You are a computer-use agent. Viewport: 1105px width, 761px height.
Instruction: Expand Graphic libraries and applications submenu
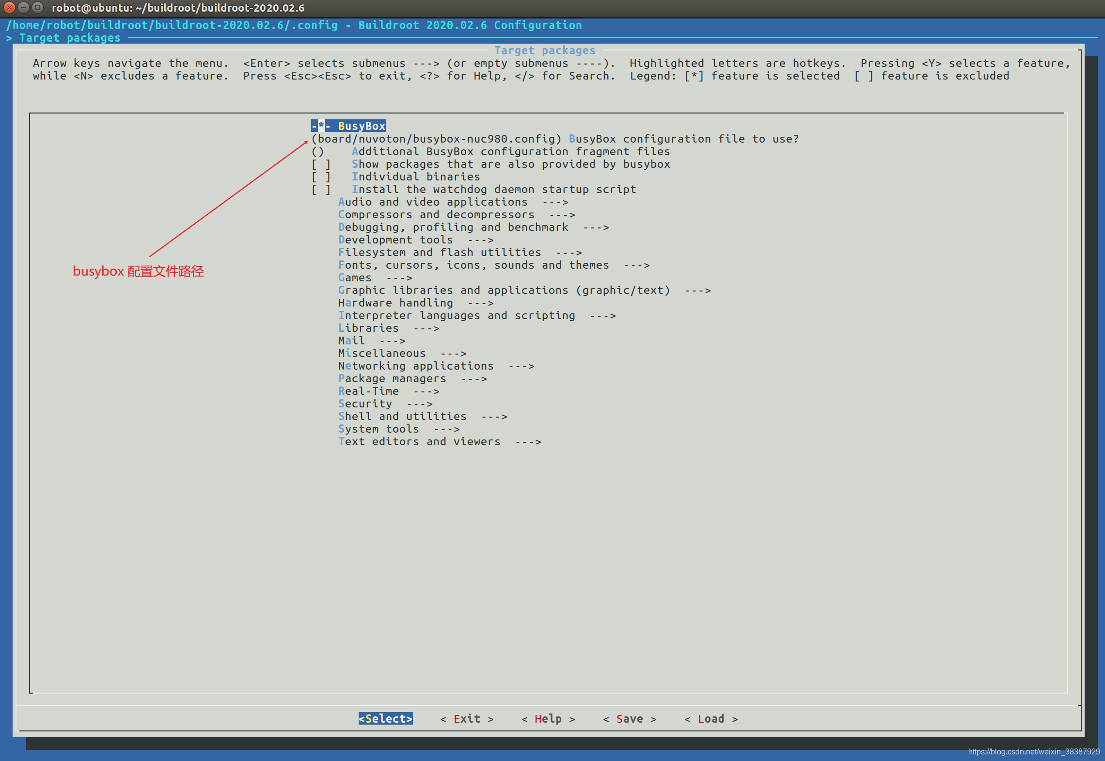[x=524, y=290]
